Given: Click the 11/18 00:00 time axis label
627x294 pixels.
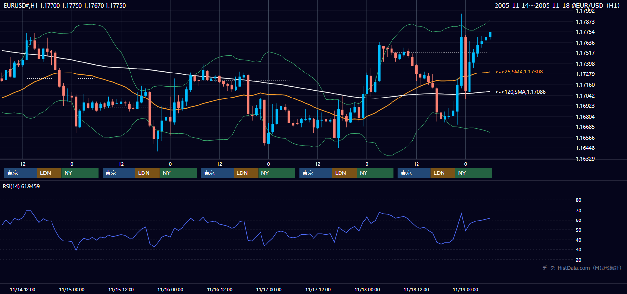Looking at the screenshot, I should point(367,289).
